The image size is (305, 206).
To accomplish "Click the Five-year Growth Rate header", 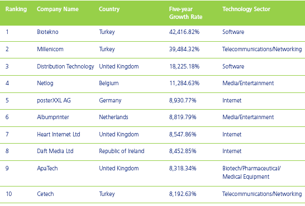I will pyautogui.click(x=185, y=13).
